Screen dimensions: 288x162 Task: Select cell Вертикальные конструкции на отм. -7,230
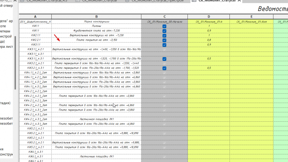pyautogui.click(x=96, y=35)
